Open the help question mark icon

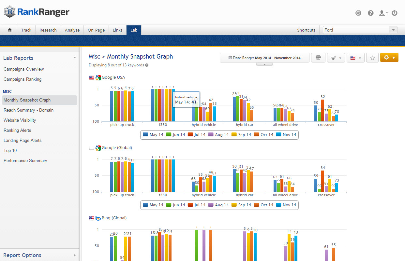pyautogui.click(x=370, y=13)
